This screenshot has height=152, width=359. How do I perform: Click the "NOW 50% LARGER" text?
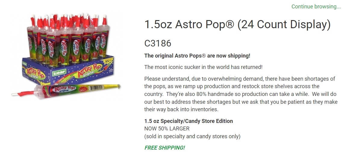click(x=167, y=129)
